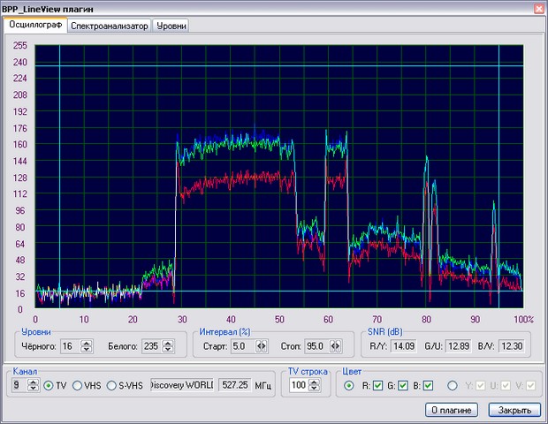Adjust the Стоп interval arrows control
Image resolution: width=548 pixels, height=424 pixels.
pyautogui.click(x=335, y=346)
